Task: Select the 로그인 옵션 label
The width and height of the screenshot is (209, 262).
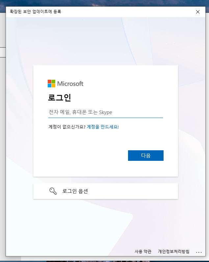Action: click(x=75, y=191)
